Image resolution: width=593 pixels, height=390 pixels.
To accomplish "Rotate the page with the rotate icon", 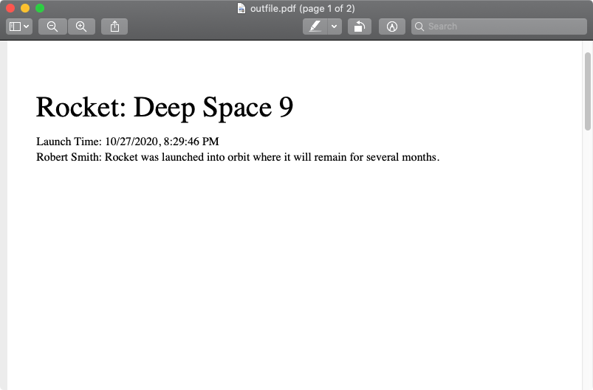I will coord(360,27).
